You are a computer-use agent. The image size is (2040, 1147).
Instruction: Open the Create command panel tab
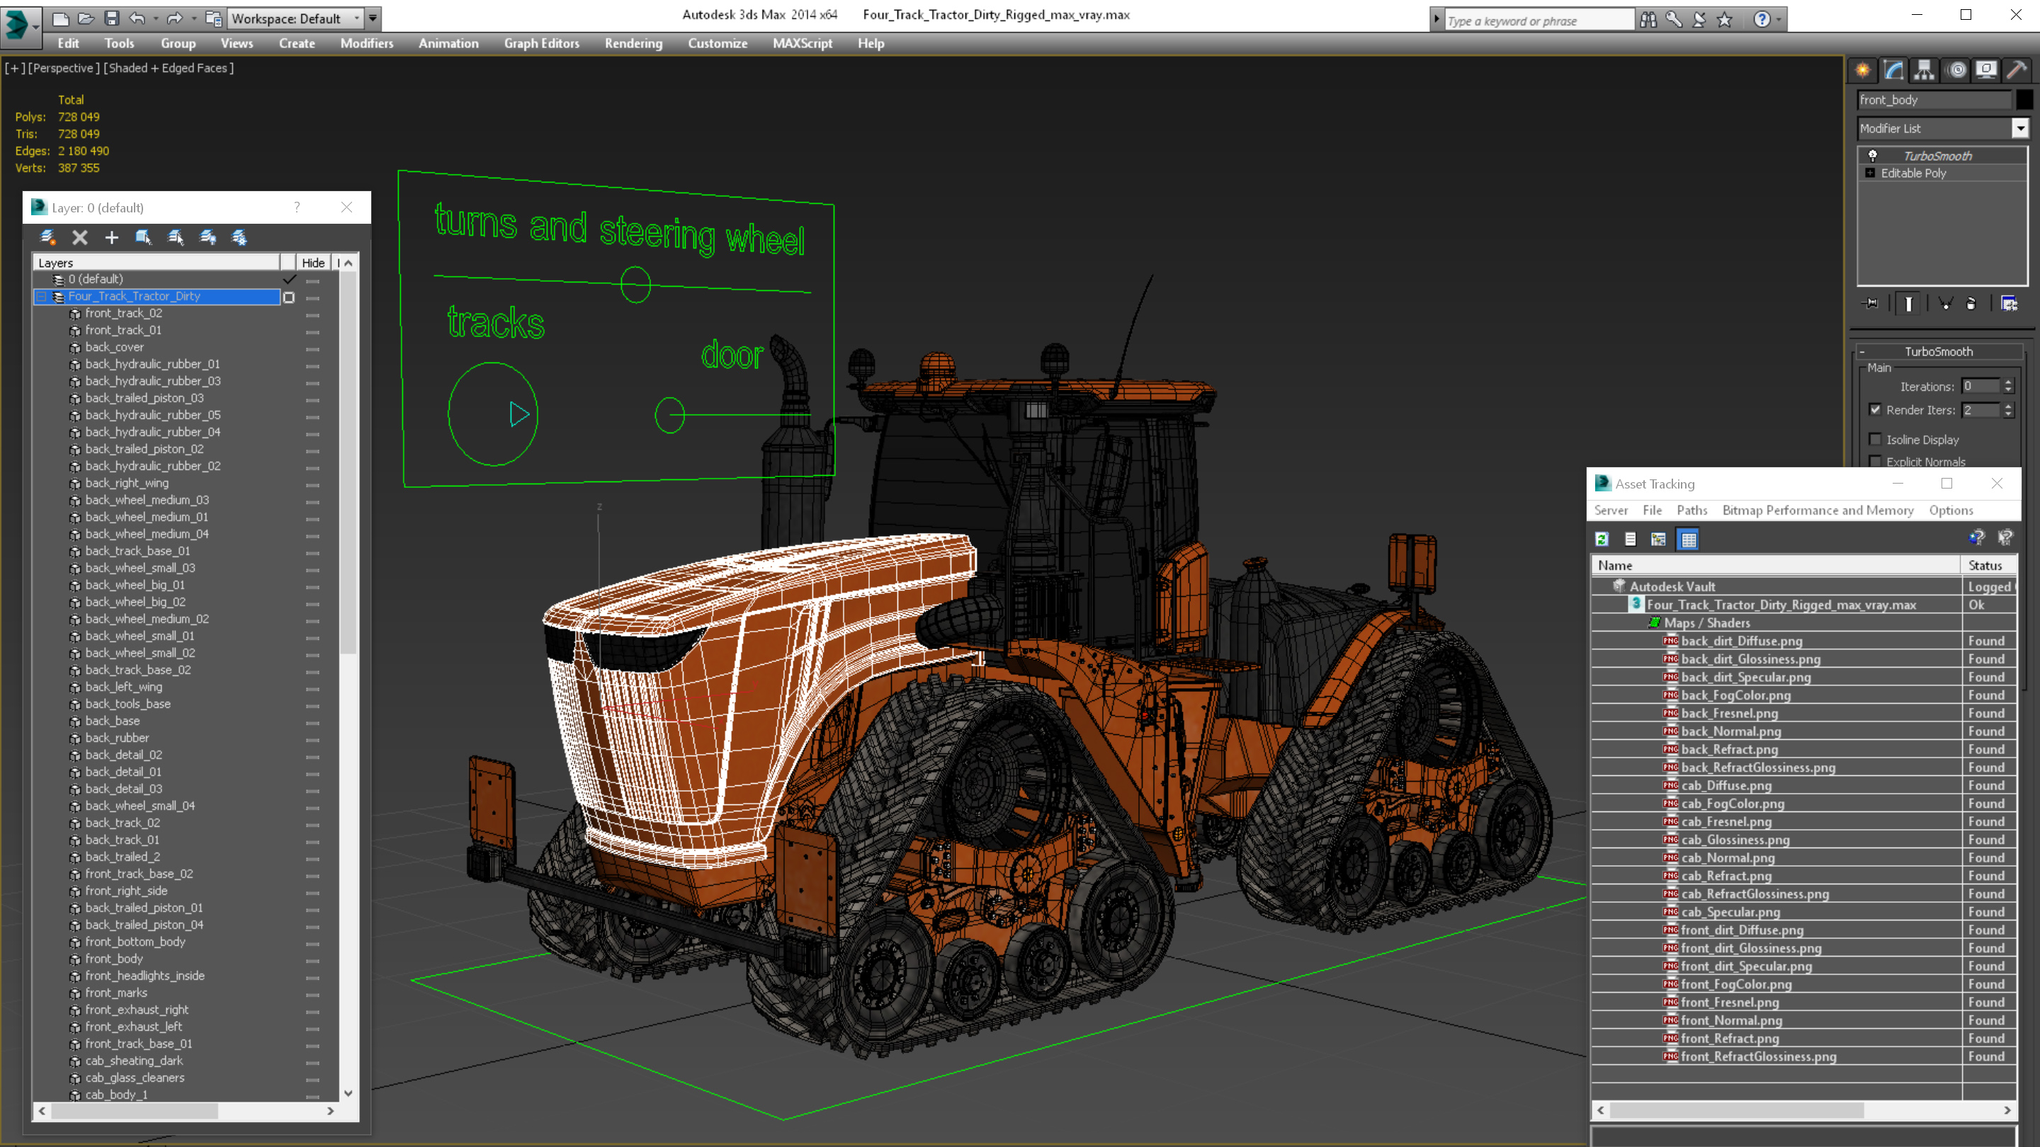pos(1863,71)
